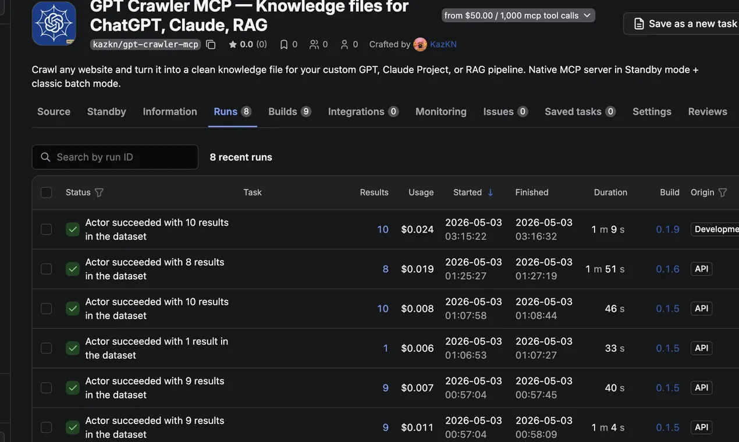Switch to the Reviews tab
739x442 pixels.
708,112
